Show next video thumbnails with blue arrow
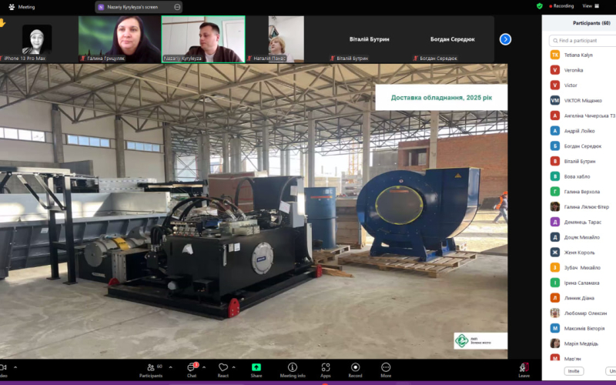Screen dimensions: 616x385 tap(505, 39)
